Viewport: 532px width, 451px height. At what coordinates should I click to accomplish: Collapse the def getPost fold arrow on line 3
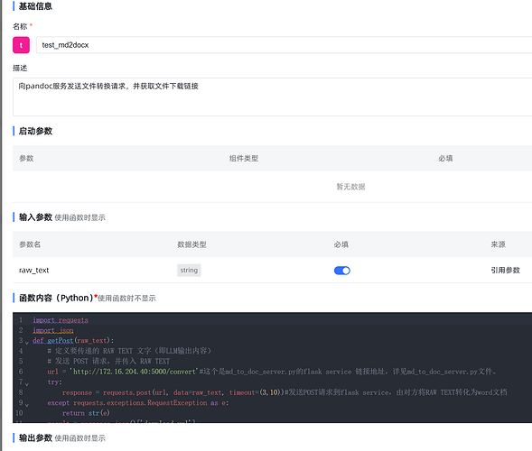(27, 343)
